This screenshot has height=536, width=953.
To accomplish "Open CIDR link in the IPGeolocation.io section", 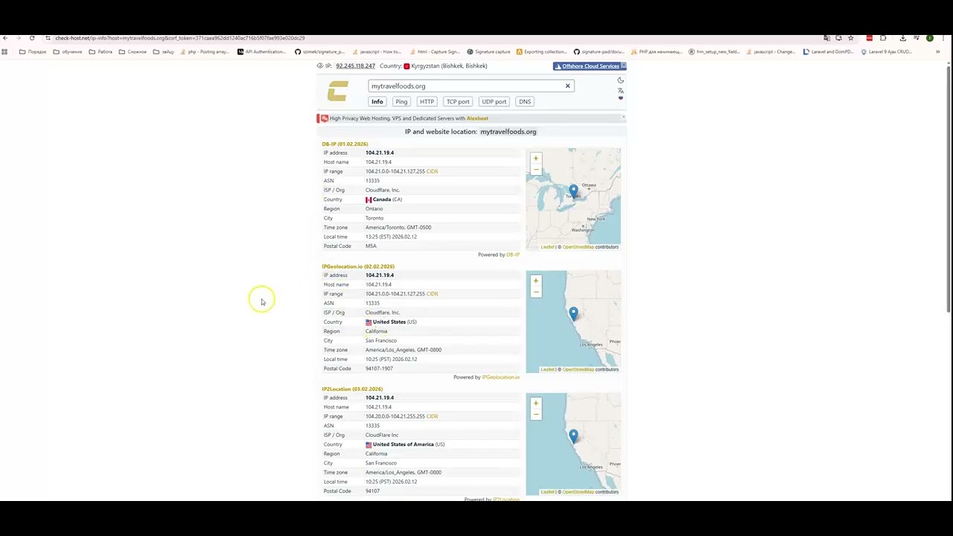I will [x=432, y=293].
